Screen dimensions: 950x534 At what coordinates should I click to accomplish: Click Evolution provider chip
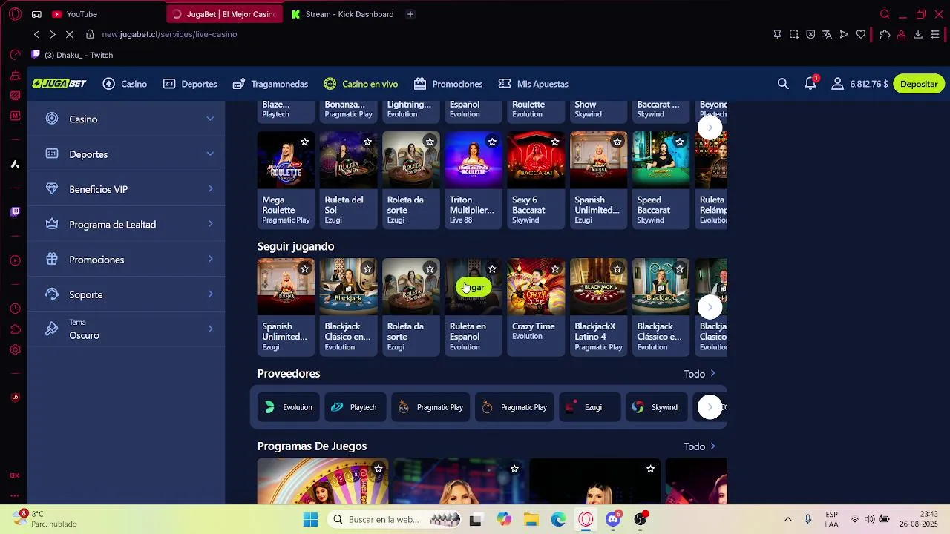point(289,407)
